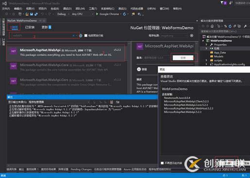Click Newtonsoft.Json.6.0.4 in preview dialog
Screen dimensions: 250x178
click(177, 98)
